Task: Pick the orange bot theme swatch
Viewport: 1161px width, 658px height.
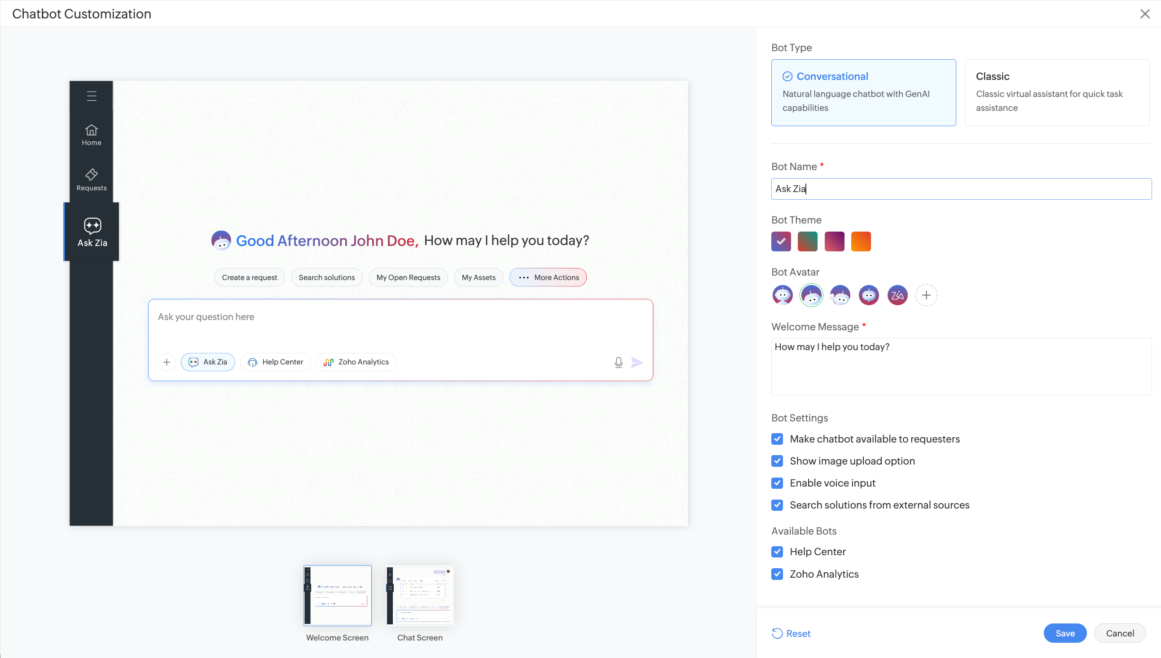Action: click(861, 241)
